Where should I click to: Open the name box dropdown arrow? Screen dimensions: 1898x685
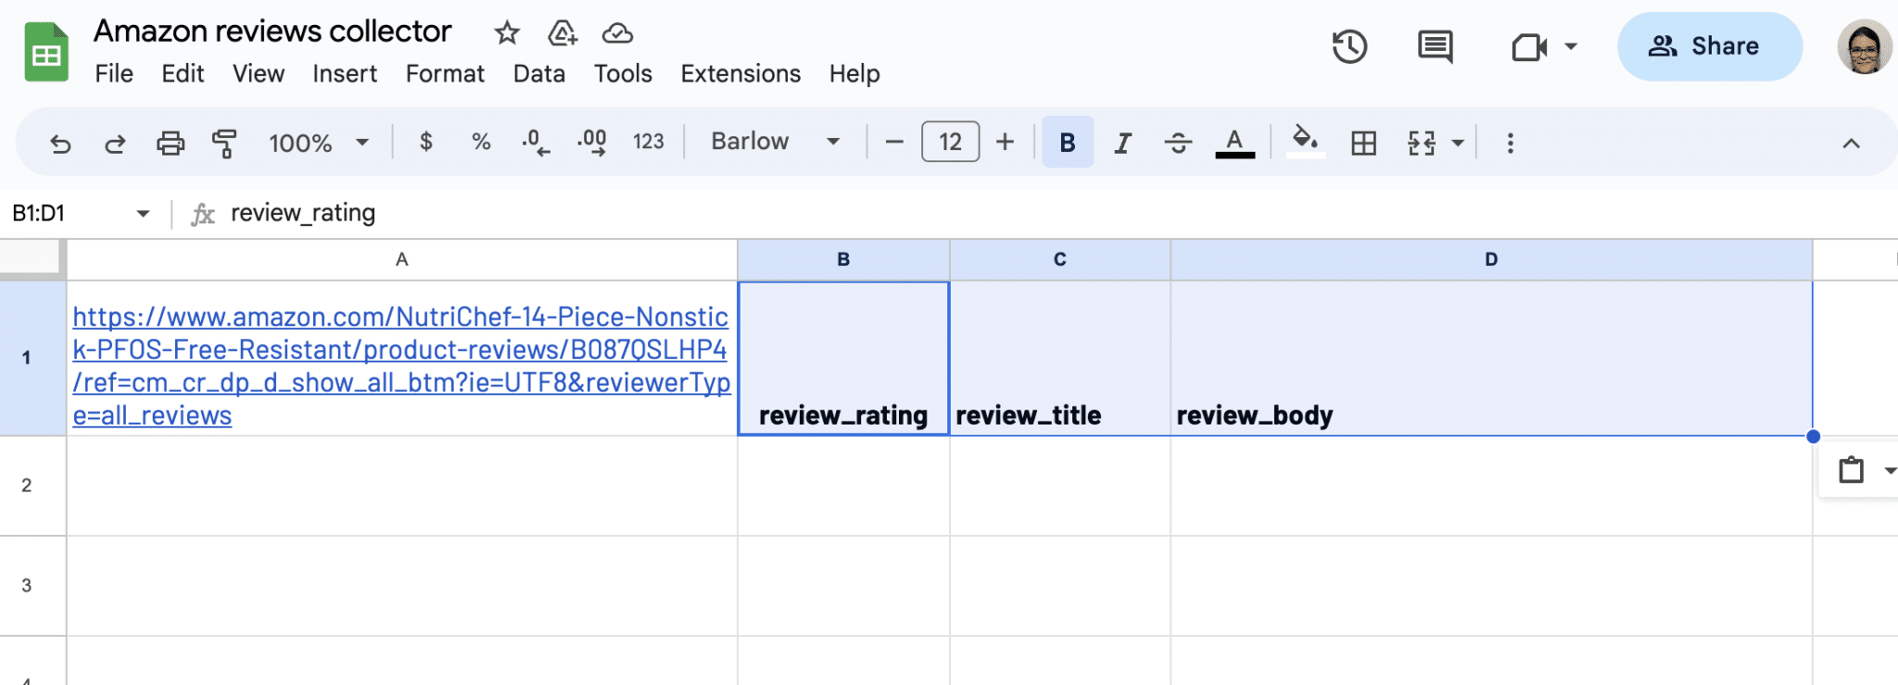pos(143,213)
